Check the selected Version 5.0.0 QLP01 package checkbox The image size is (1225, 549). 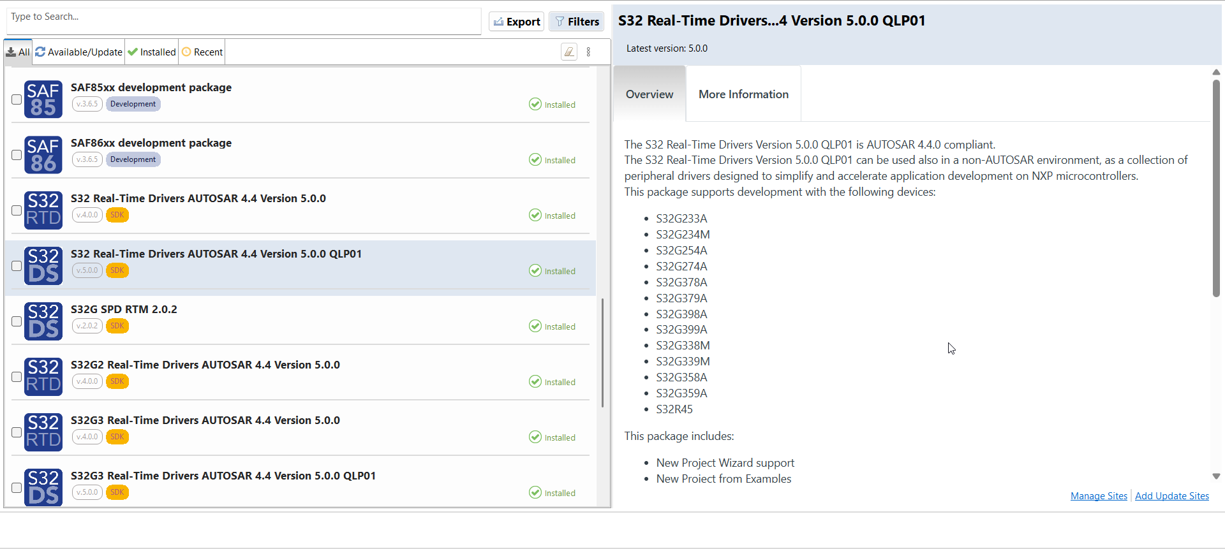pyautogui.click(x=17, y=266)
